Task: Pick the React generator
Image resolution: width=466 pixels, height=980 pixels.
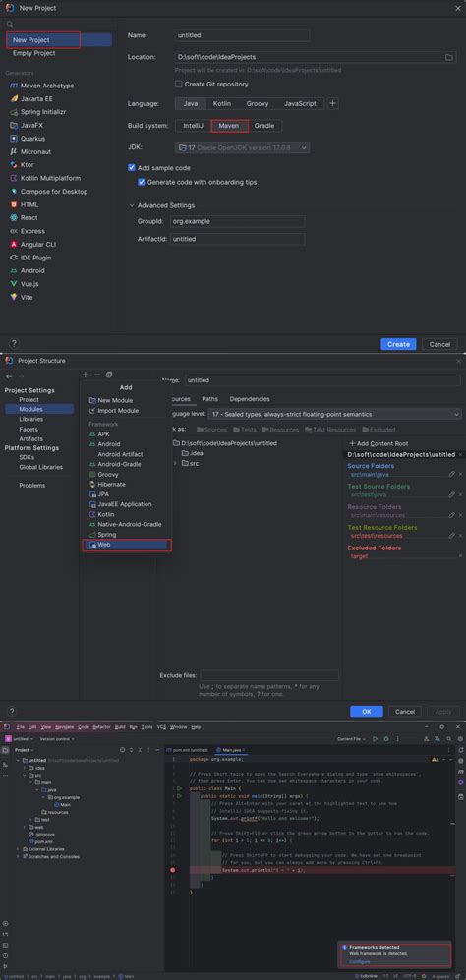Action: (x=24, y=218)
